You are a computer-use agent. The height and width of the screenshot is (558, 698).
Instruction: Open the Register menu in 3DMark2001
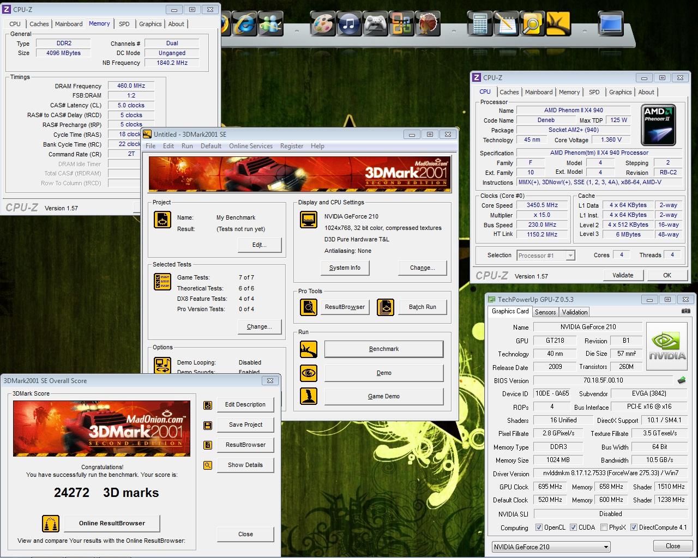coord(292,146)
